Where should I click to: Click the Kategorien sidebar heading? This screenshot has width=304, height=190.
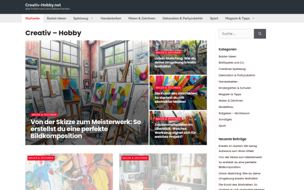click(227, 49)
